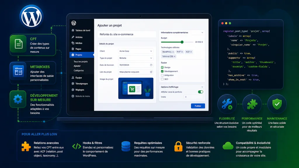Click the Équipe person icon
Screen dimensions: 299x168
(73, 78)
